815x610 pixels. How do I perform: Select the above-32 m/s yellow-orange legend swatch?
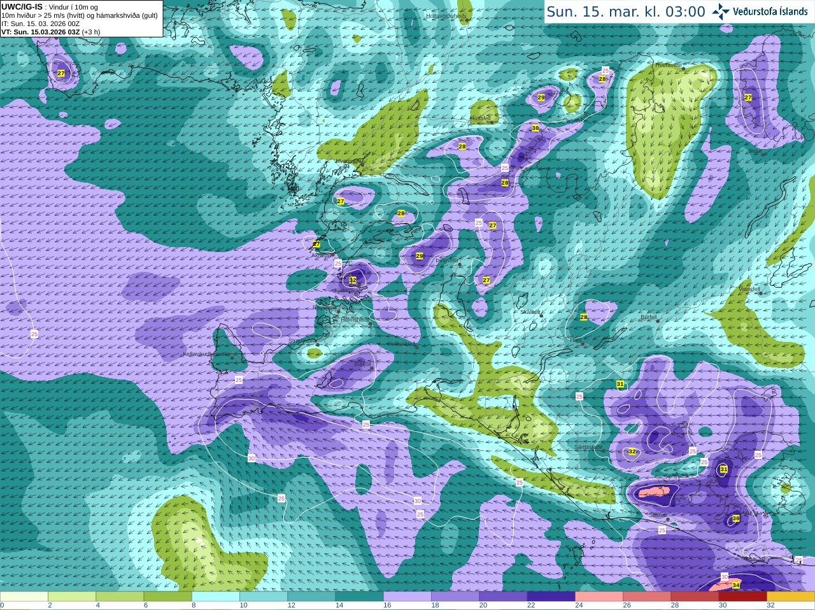[791, 597]
